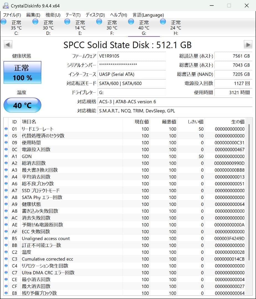Click status dot for C2 温度 row
The width and height of the screenshot is (256, 299).
pyautogui.click(x=6, y=252)
